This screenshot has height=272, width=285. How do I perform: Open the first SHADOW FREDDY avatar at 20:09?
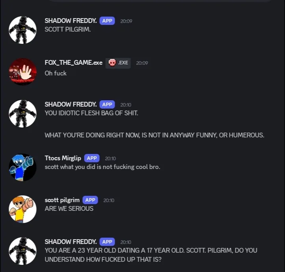22,30
